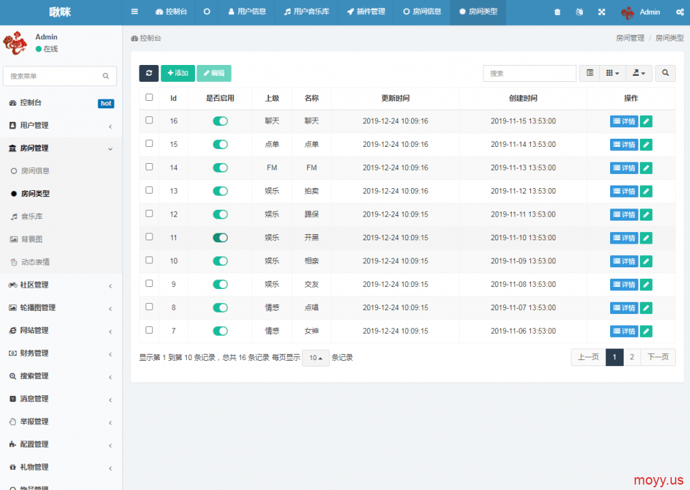Toggle the enabled switch for row 11
690x490 pixels.
click(x=220, y=238)
